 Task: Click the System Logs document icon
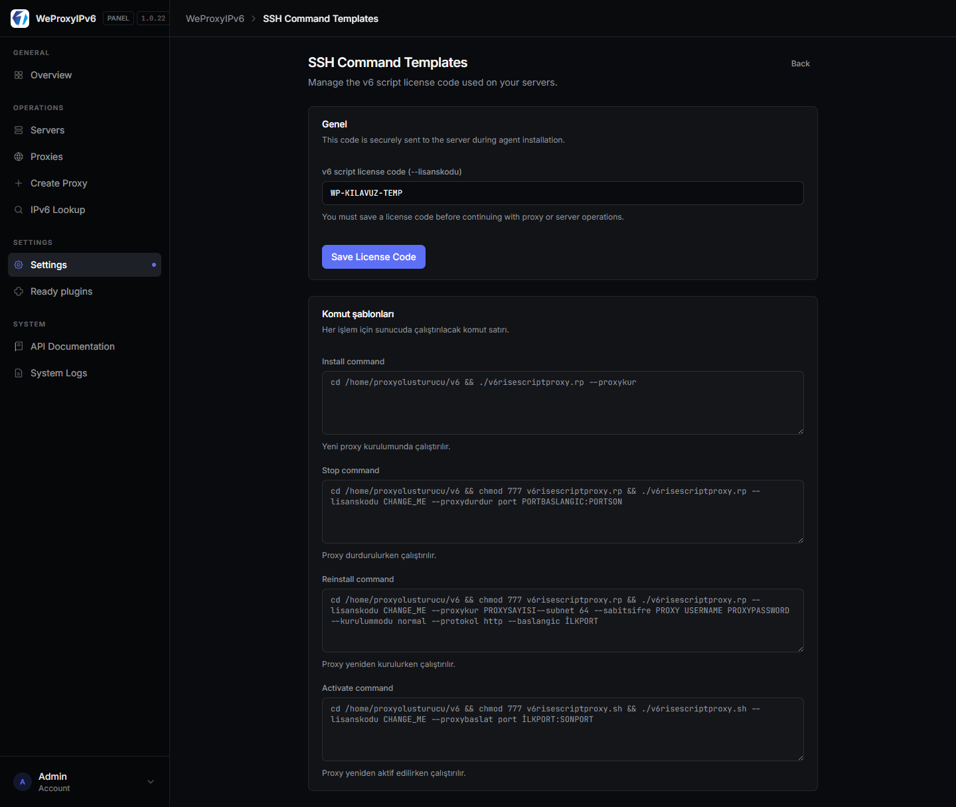point(19,373)
